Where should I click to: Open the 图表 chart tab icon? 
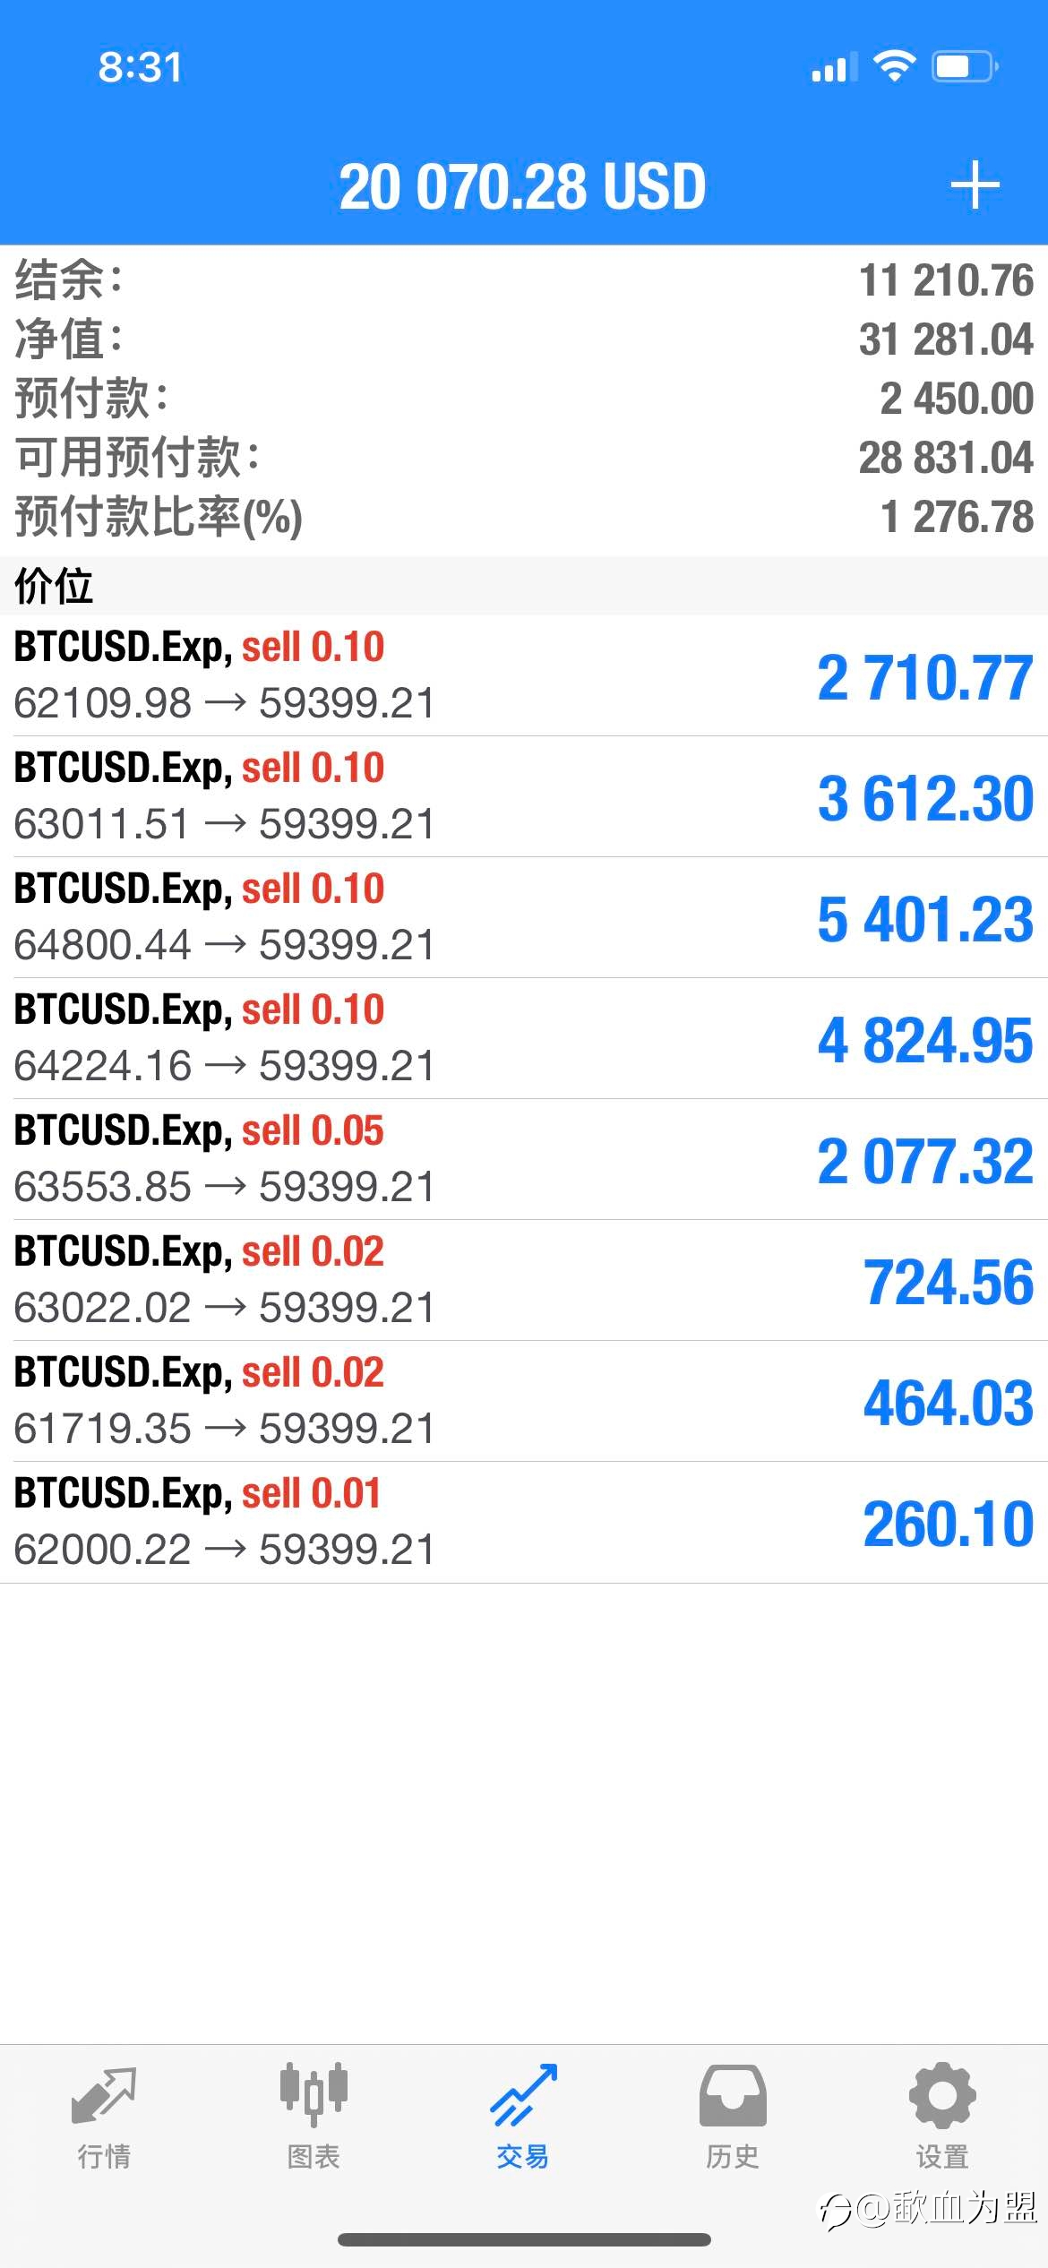point(314,2094)
